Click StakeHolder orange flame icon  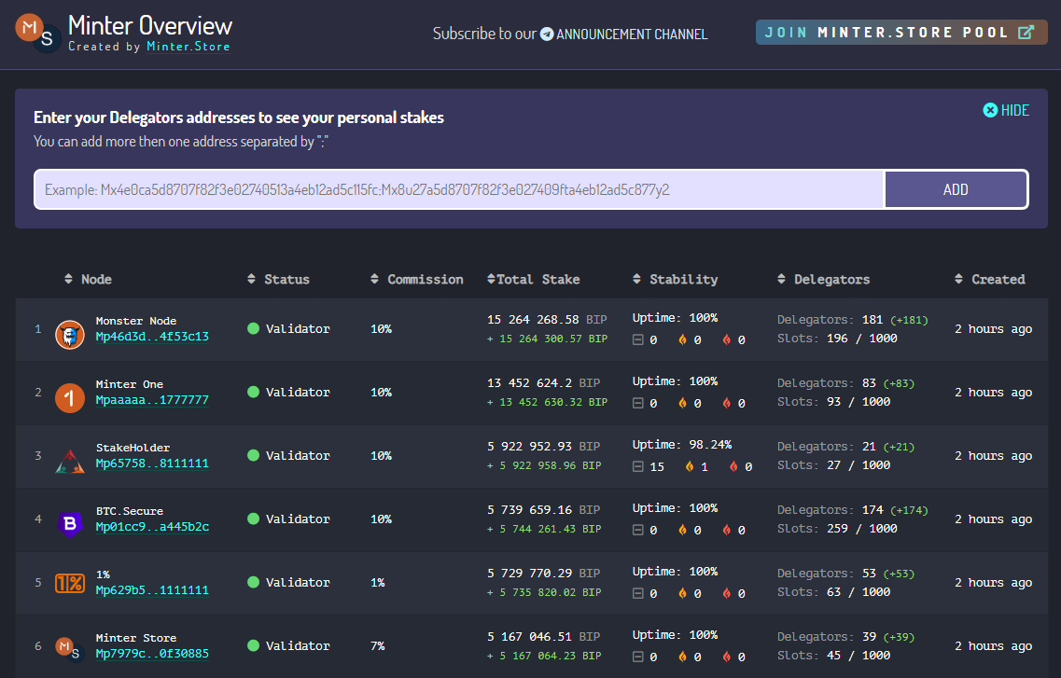point(690,466)
